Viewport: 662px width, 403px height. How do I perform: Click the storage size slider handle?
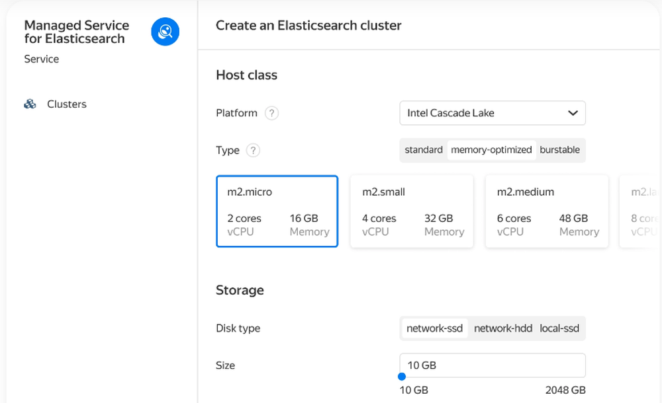[401, 377]
